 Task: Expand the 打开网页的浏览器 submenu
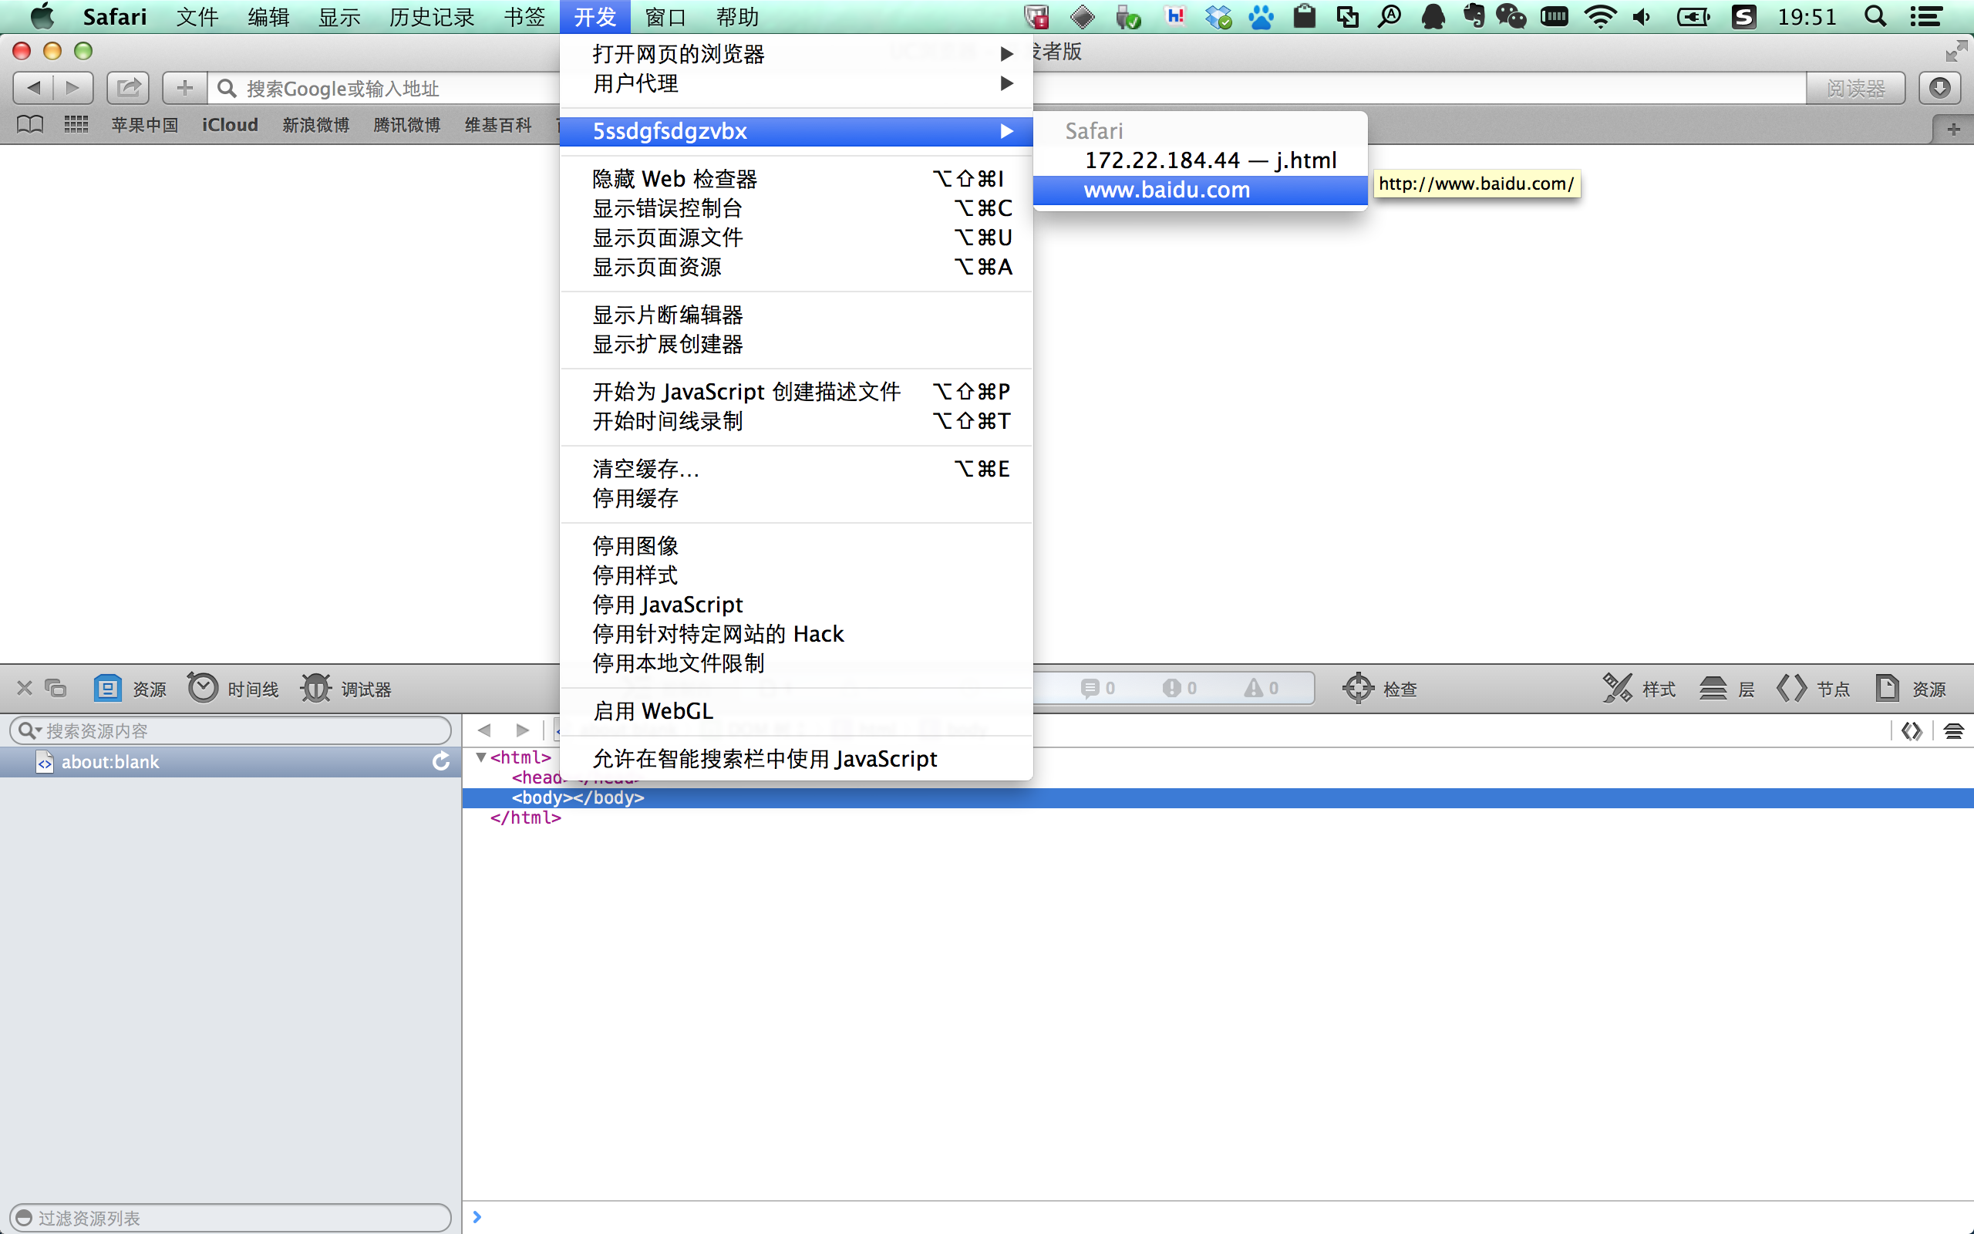[x=796, y=54]
